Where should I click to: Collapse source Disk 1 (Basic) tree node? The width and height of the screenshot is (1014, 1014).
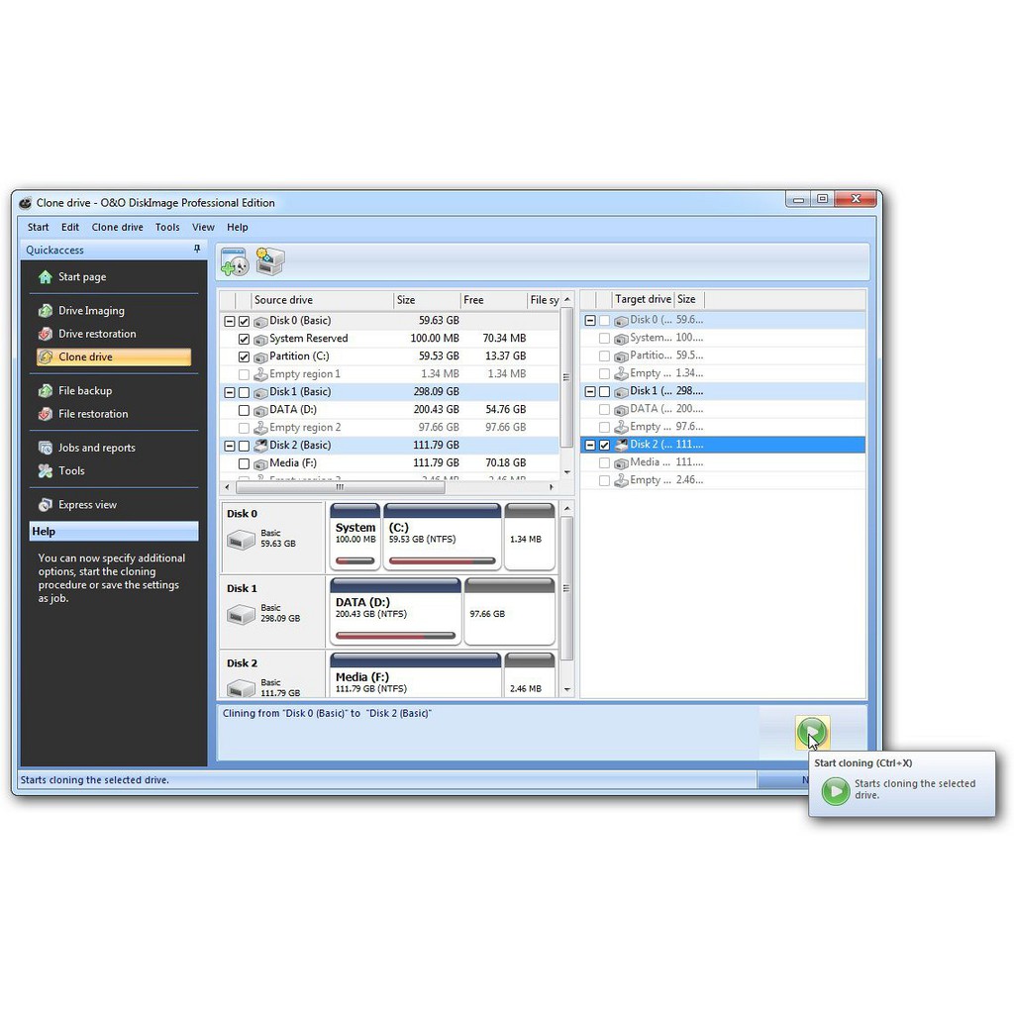230,392
